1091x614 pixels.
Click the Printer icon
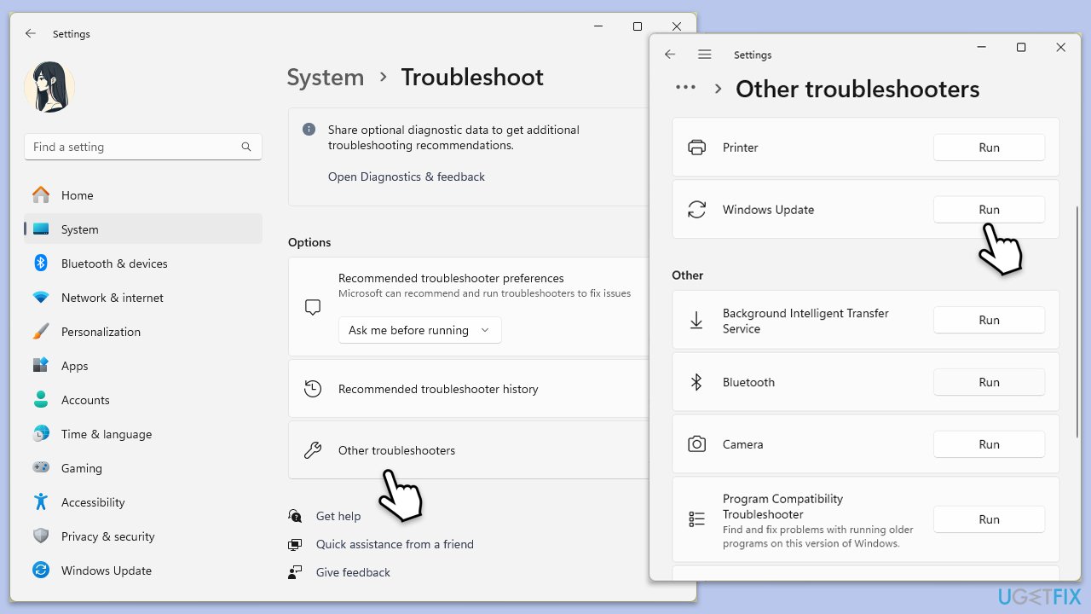tap(696, 148)
